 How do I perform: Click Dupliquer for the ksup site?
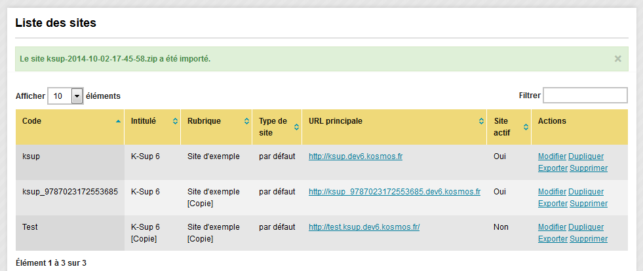pos(586,156)
